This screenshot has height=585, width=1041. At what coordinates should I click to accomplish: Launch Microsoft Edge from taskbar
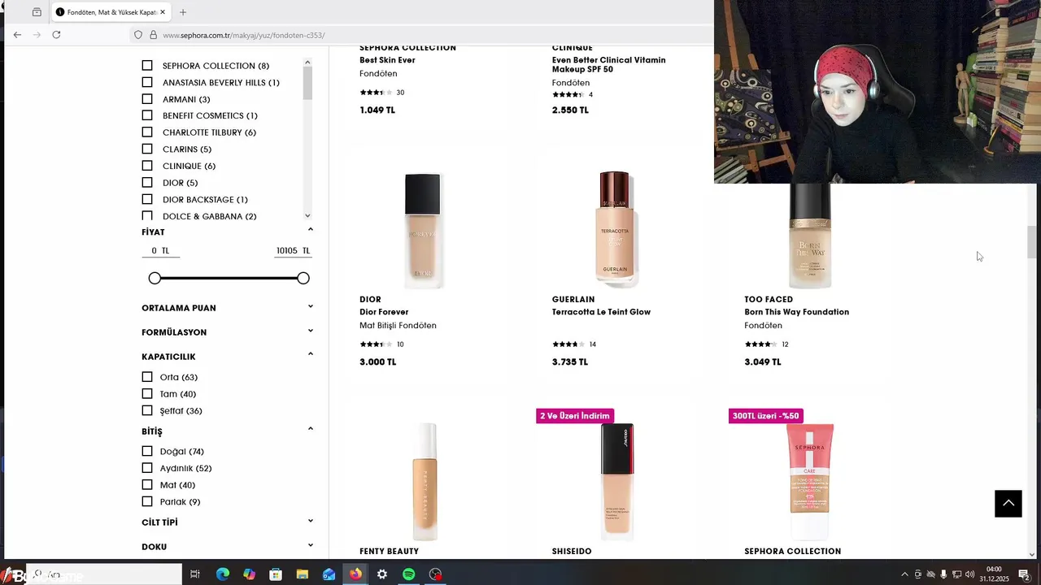[x=223, y=574]
